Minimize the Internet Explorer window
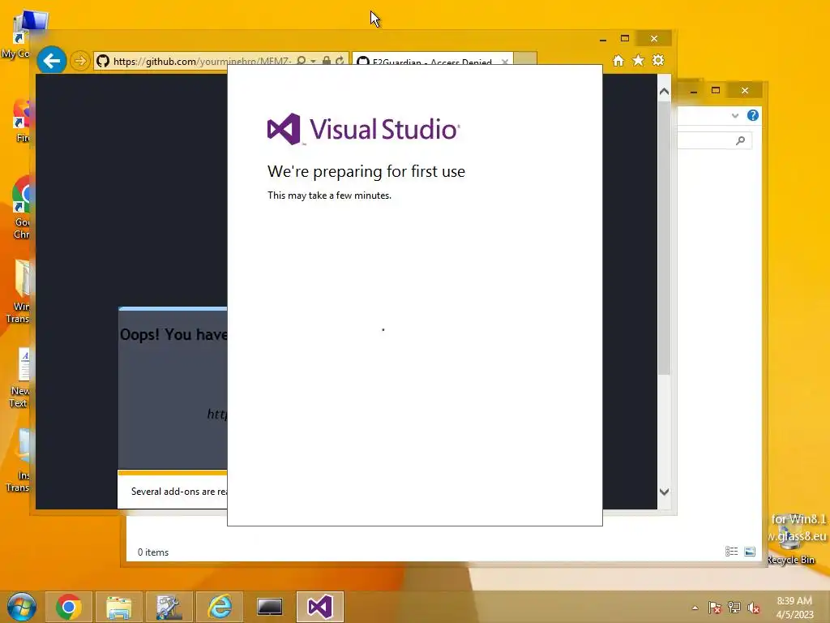The height and width of the screenshot is (623, 830). (x=603, y=39)
